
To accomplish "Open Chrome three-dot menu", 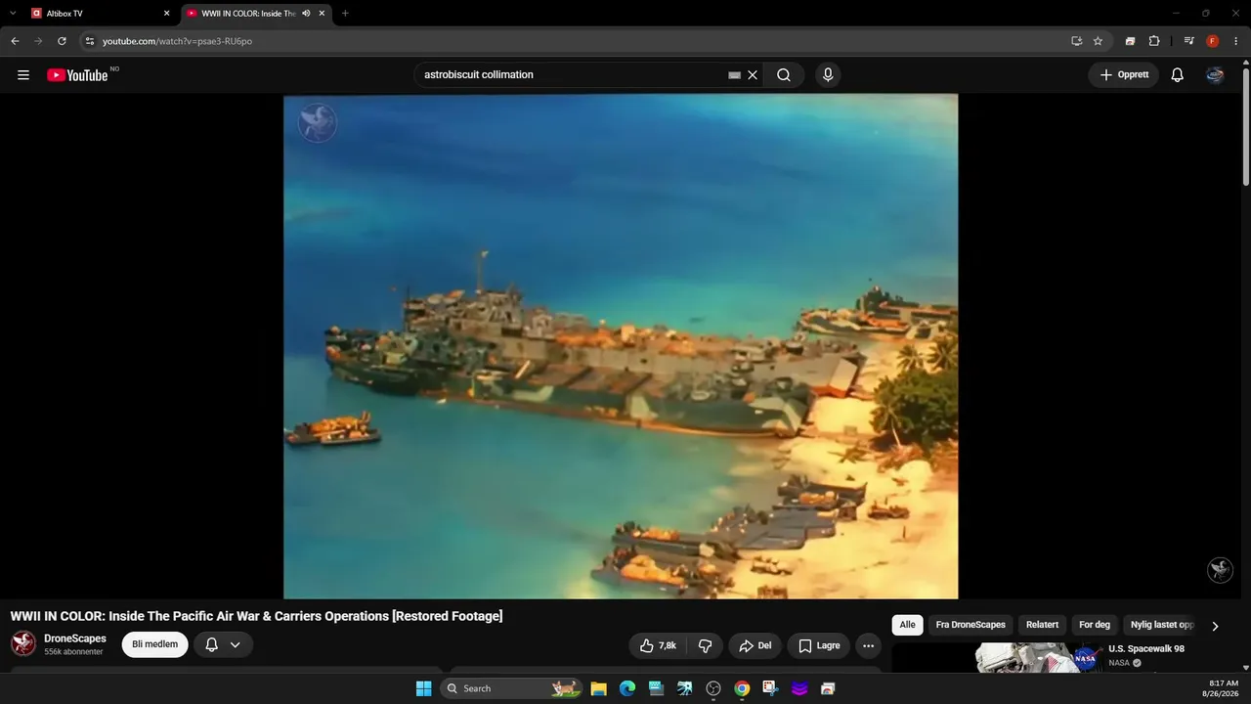I will pos(1236,41).
